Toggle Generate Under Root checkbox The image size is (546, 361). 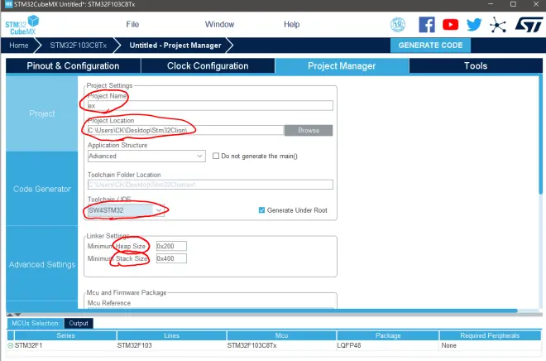262,210
